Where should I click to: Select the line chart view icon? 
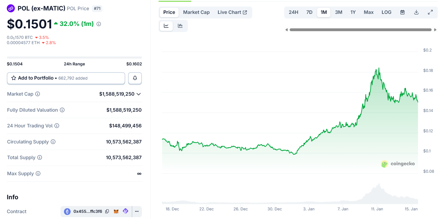coord(166,26)
